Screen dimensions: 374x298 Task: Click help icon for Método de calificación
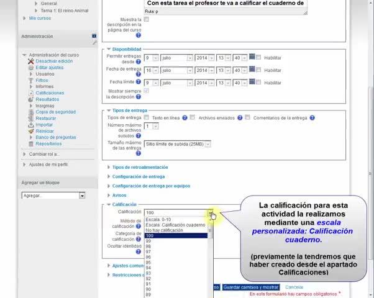pos(139,226)
